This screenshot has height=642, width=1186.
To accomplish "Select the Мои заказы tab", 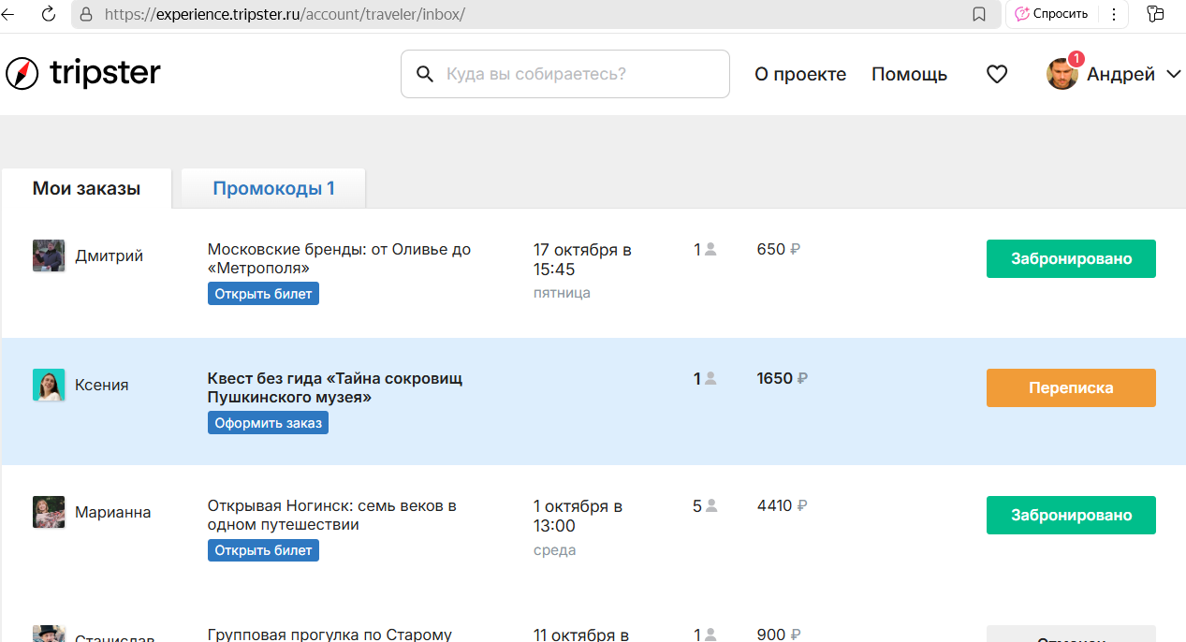I will 86,188.
